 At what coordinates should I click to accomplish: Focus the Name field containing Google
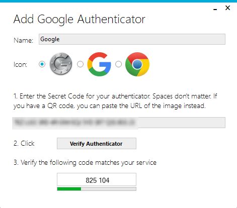(132, 39)
